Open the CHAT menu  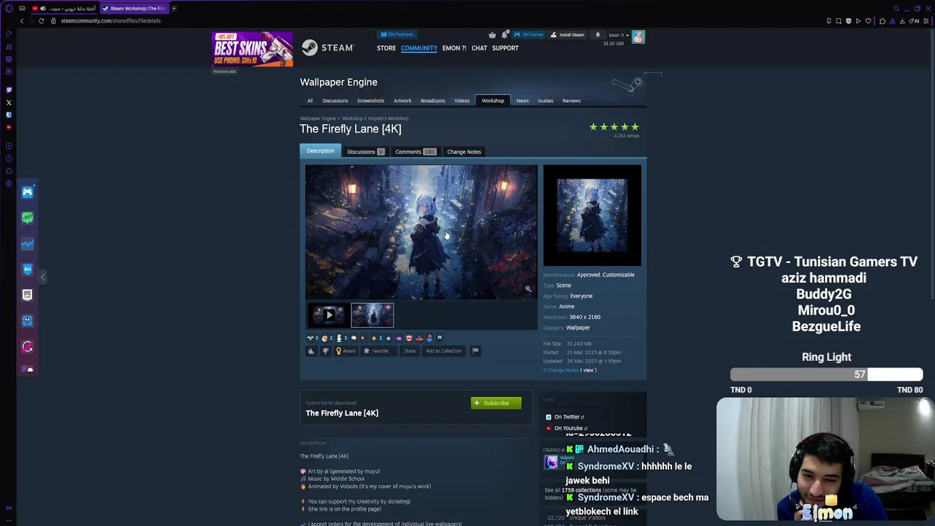[479, 48]
